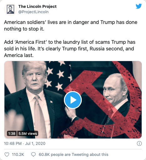Click the 110.2K likes count
The height and width of the screenshot is (160, 146).
(18, 155)
